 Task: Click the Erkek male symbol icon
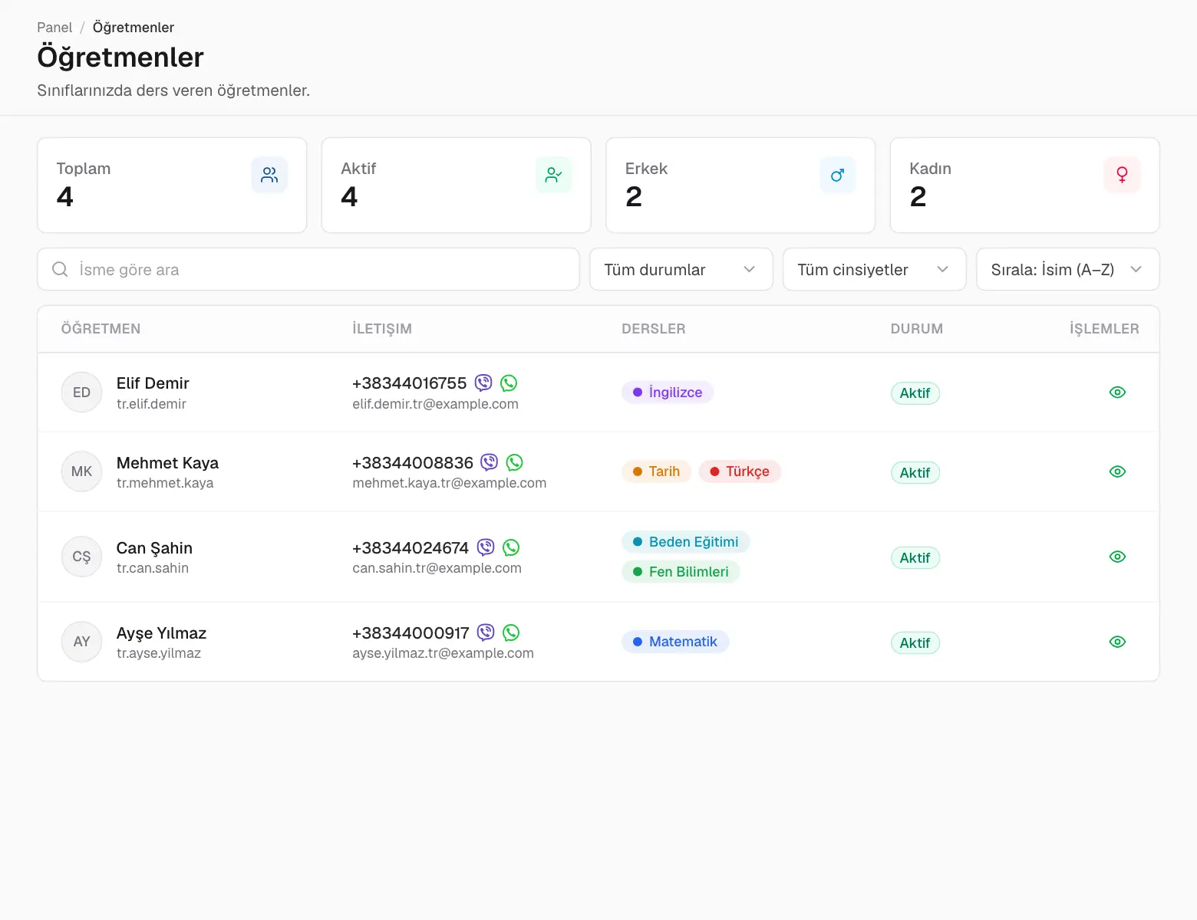click(x=837, y=175)
